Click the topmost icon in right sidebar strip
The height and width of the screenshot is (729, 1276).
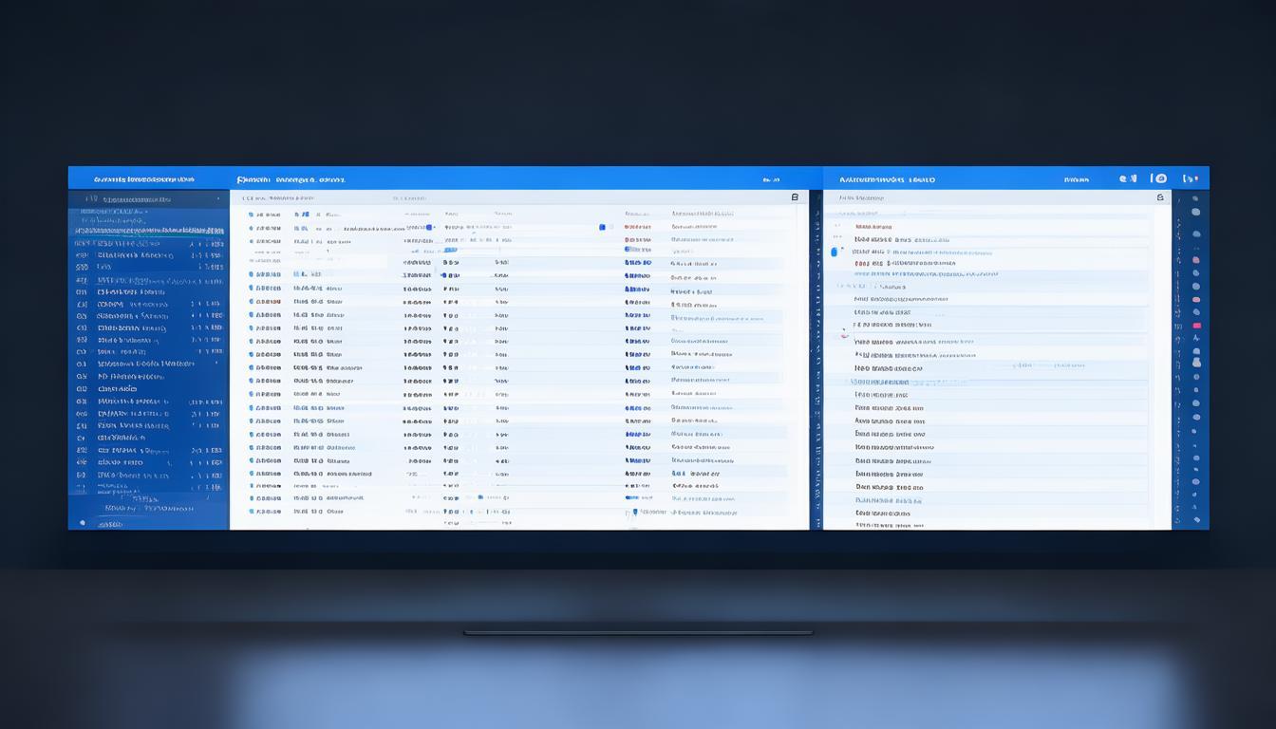click(x=1195, y=199)
